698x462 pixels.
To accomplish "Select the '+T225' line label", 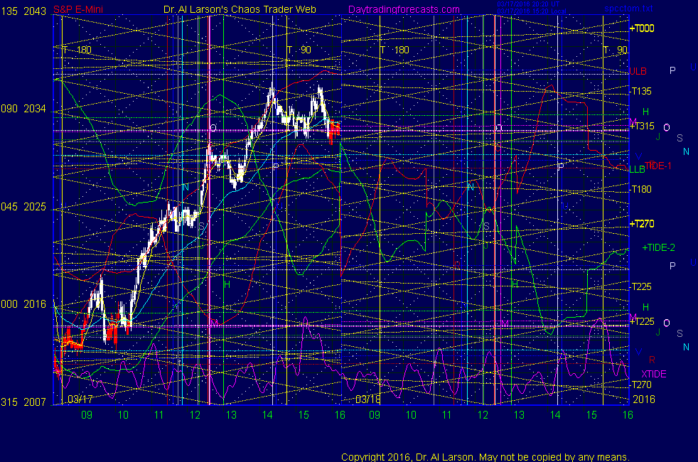I will pyautogui.click(x=641, y=321).
